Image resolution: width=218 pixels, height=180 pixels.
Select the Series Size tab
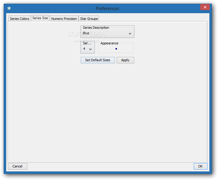pos(40,18)
